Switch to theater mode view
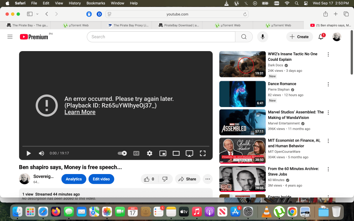The height and width of the screenshot is (221, 354). click(x=176, y=153)
